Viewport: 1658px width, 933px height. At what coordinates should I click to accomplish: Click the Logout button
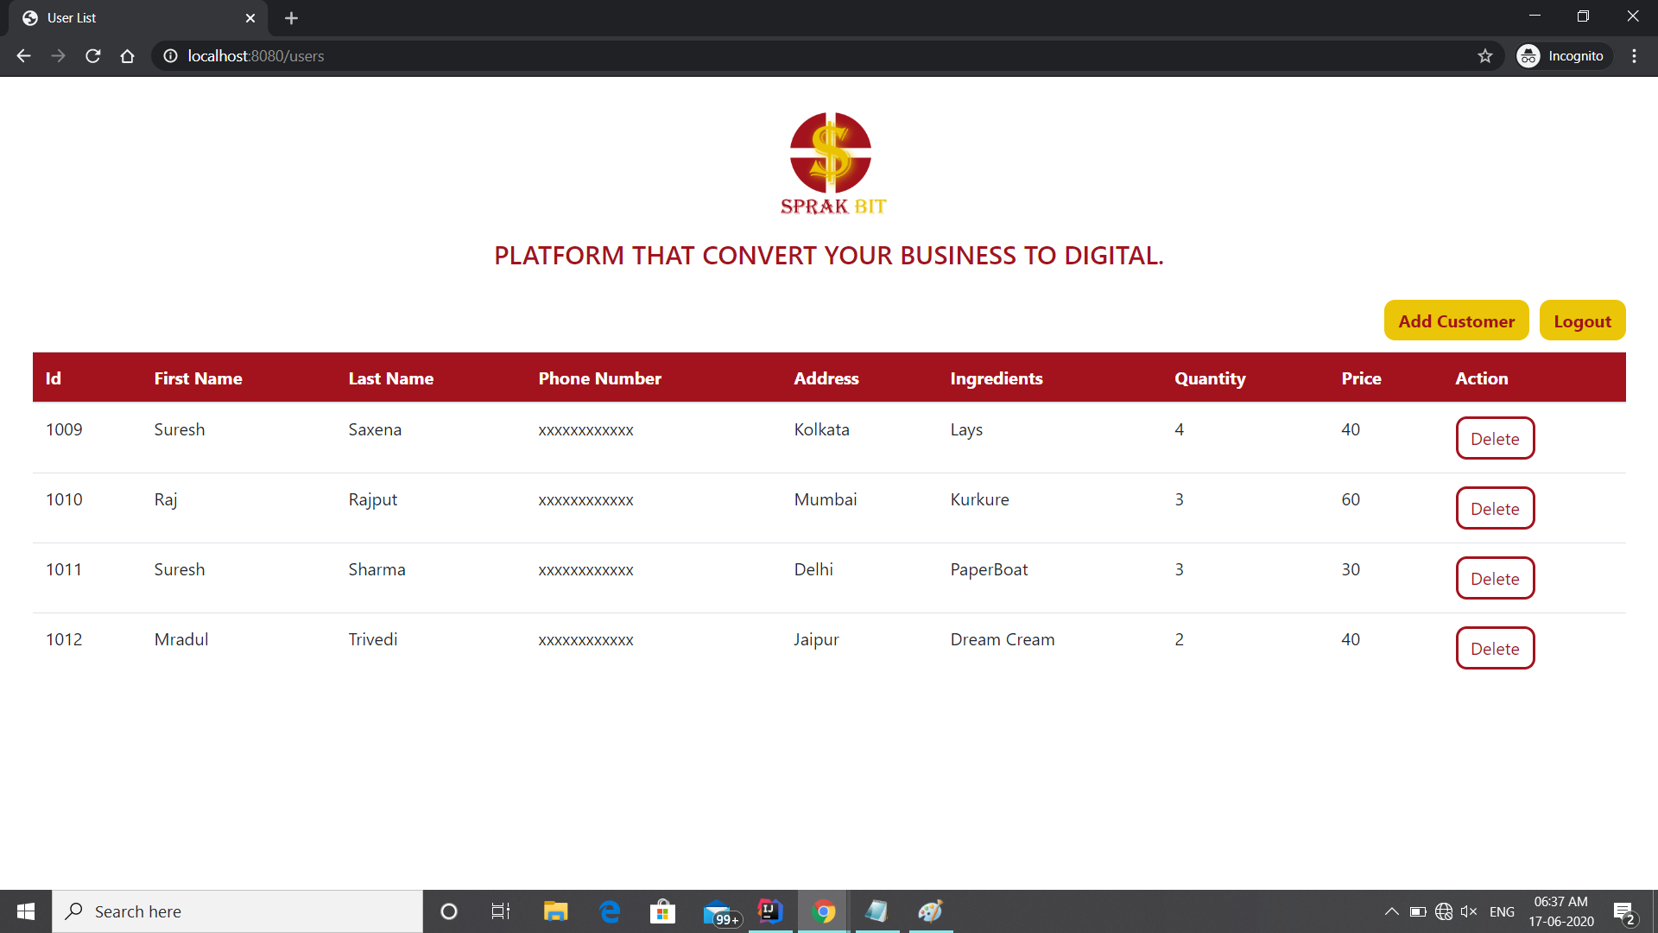[1582, 321]
